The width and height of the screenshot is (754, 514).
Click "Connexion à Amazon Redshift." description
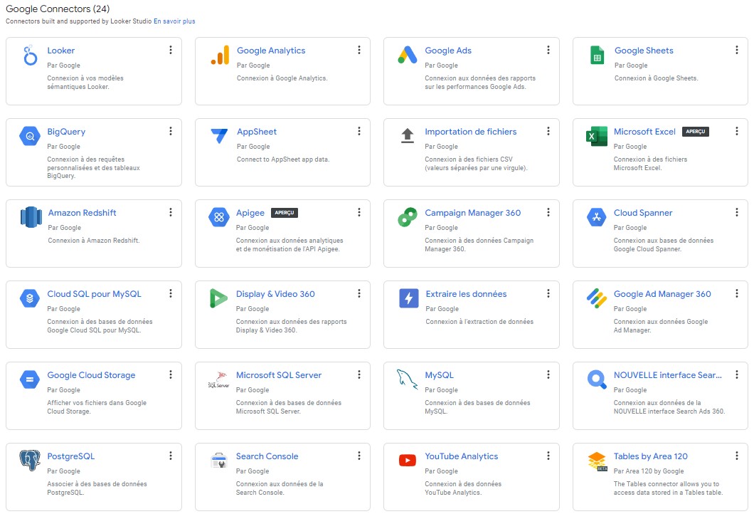click(94, 240)
